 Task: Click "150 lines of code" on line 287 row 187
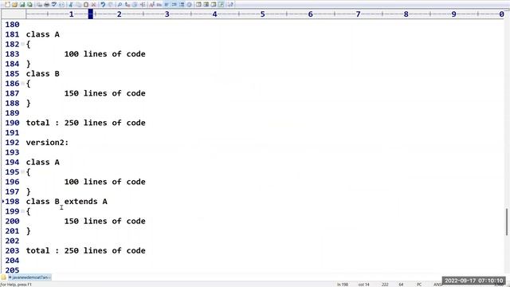click(x=104, y=93)
